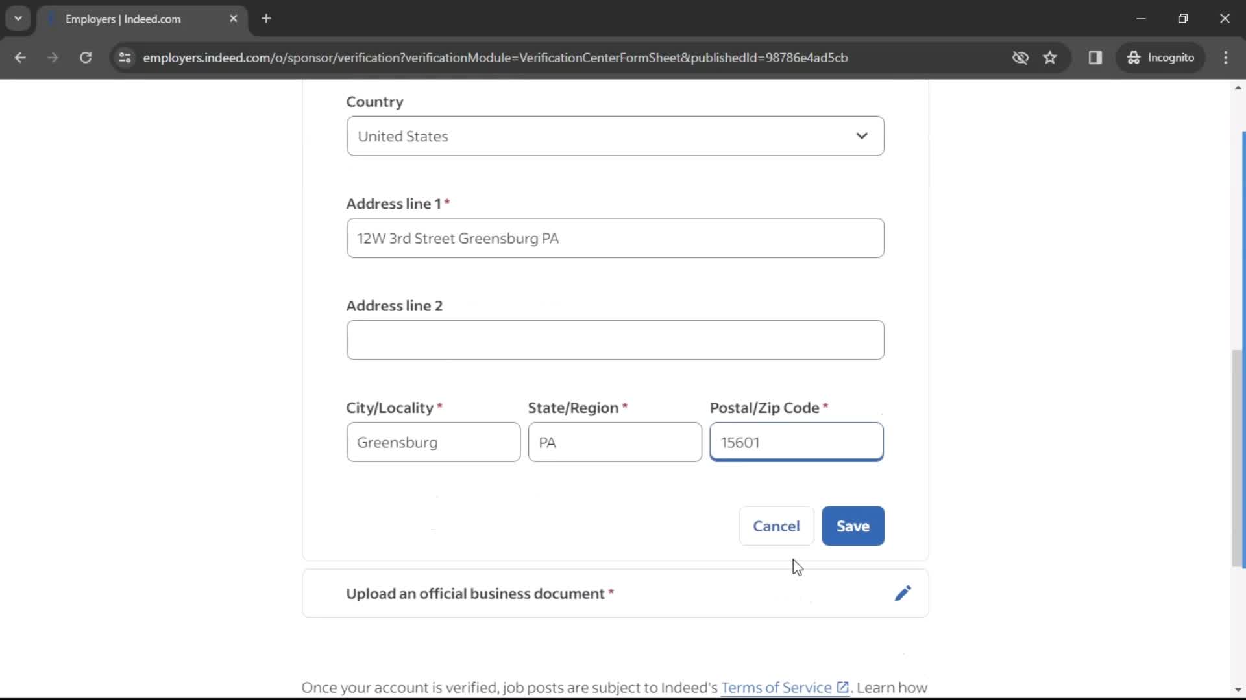The height and width of the screenshot is (700, 1246).
Task: Click the Address line 2 input field
Action: pos(615,340)
